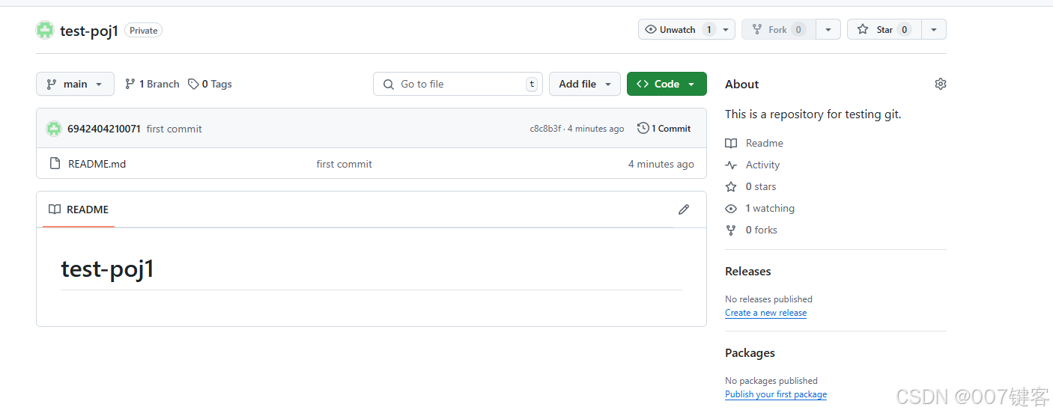Click the Fork button
Image resolution: width=1053 pixels, height=416 pixels.
(x=778, y=29)
